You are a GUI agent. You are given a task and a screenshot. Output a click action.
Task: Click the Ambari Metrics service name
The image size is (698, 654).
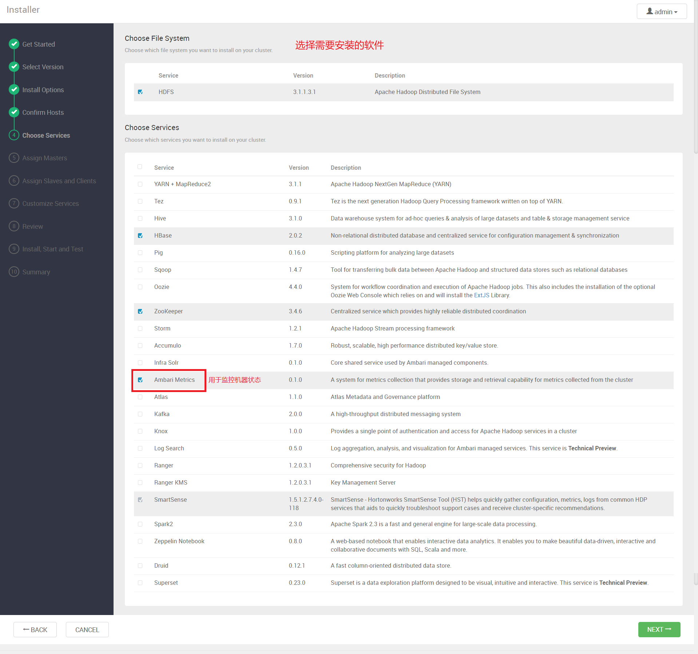pos(174,380)
